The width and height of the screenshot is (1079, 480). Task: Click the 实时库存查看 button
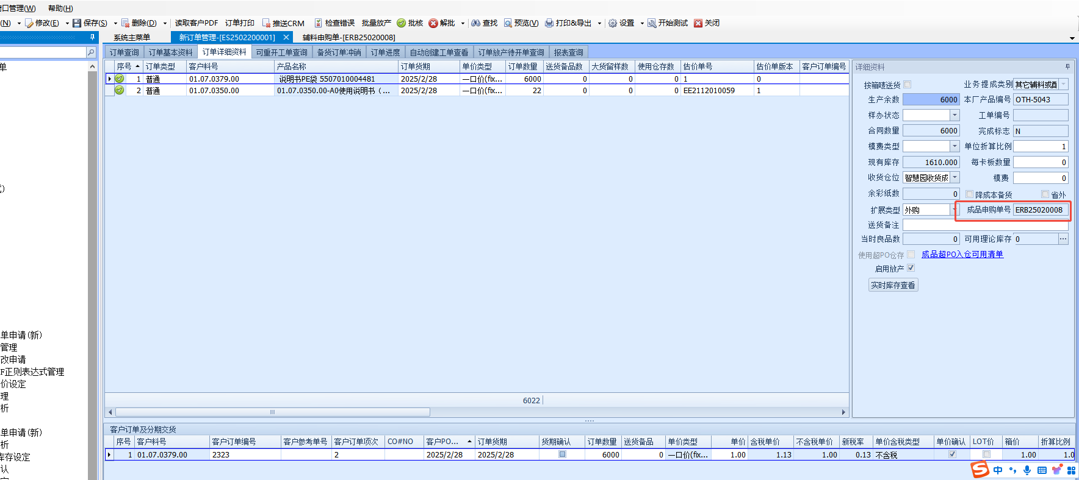point(893,285)
